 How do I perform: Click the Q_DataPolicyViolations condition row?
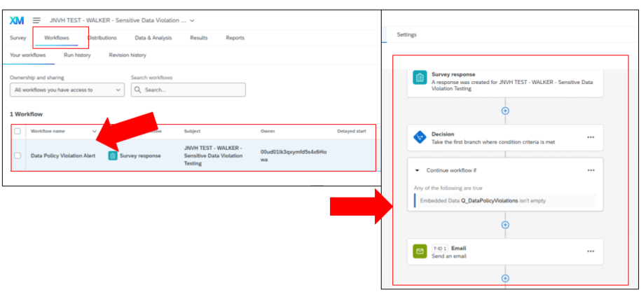(505, 200)
